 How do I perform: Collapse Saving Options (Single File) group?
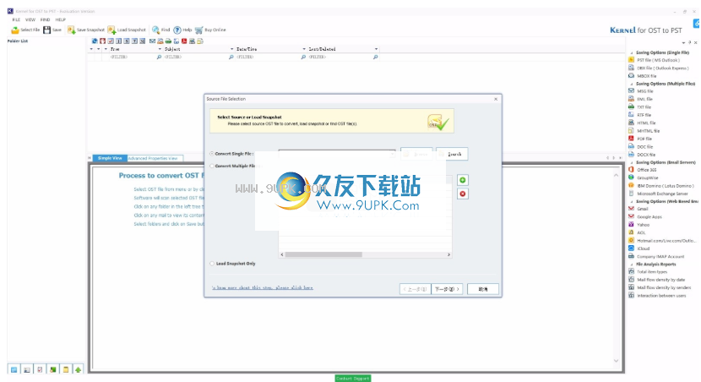631,52
